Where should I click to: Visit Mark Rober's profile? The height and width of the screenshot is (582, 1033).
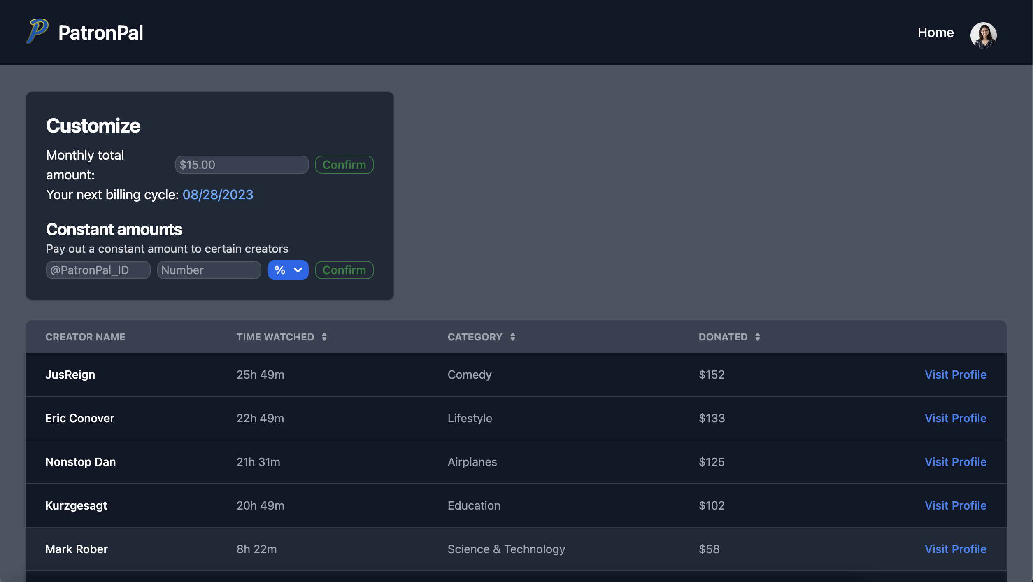[x=955, y=549]
